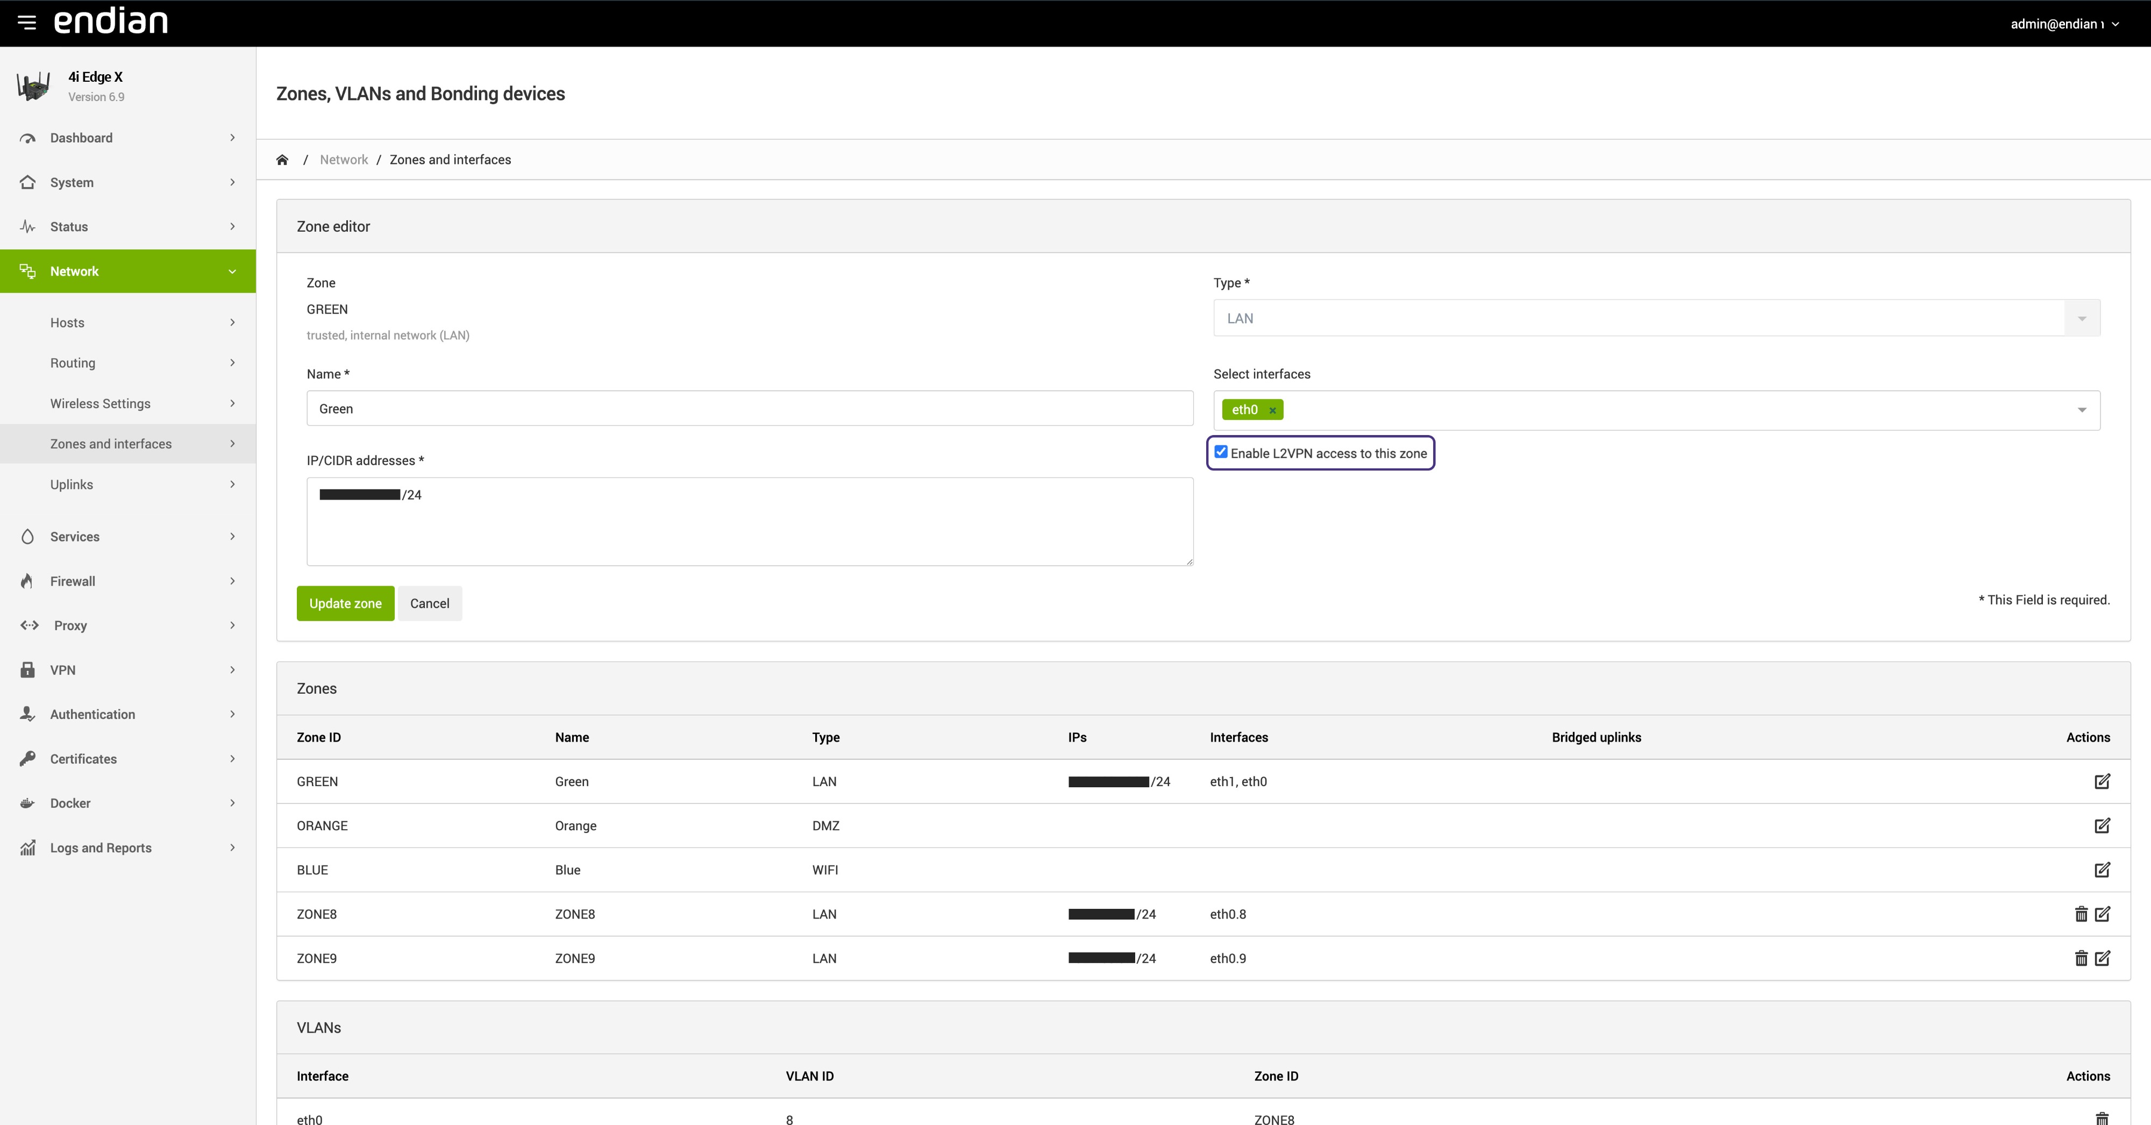Open the Type LAN dropdown
This screenshot has width=2151, height=1125.
coord(1656,318)
